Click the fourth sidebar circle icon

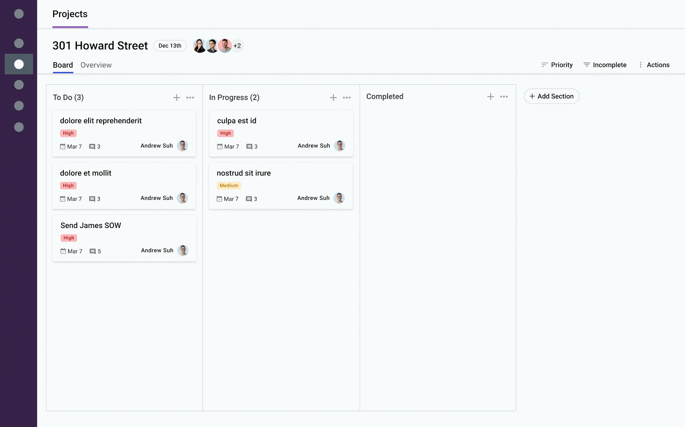[x=19, y=85]
